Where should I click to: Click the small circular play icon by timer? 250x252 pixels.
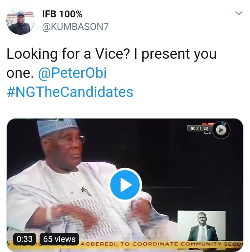point(221,129)
